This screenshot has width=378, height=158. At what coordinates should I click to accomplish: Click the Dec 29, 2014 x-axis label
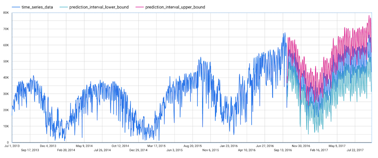point(138,150)
